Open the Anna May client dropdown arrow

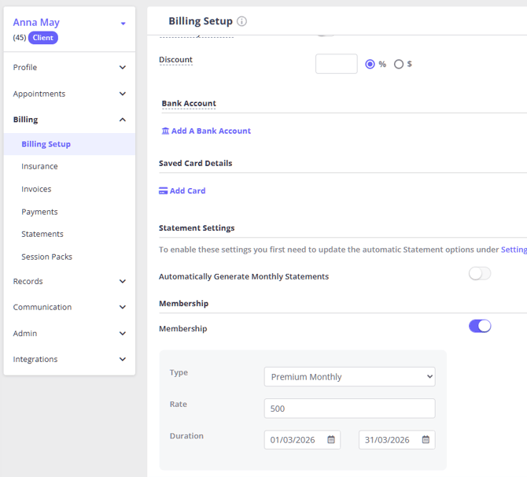pyautogui.click(x=123, y=24)
